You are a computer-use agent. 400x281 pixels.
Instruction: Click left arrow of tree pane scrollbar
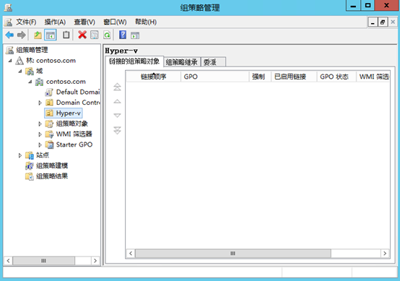(8, 261)
